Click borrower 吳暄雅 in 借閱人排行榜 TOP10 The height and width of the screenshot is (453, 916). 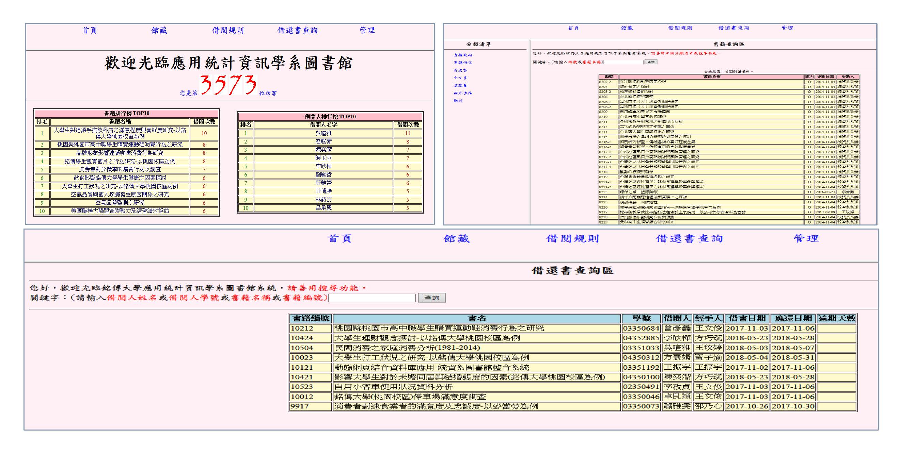(323, 134)
